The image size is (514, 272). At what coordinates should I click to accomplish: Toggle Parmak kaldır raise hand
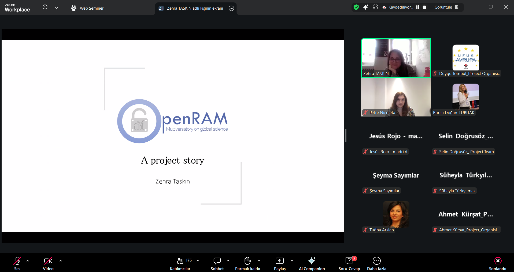(x=247, y=264)
